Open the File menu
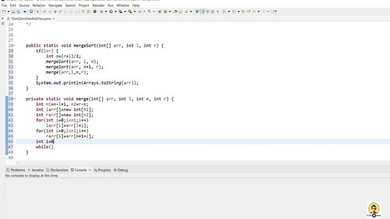Viewport: 390px width, 219px height. click(4, 5)
